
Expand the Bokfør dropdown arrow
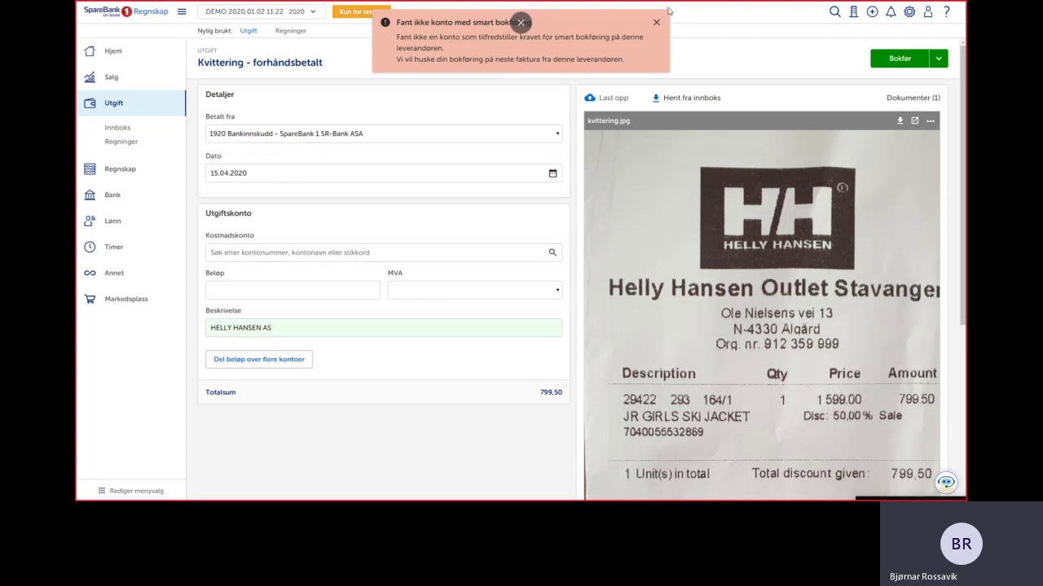(x=939, y=59)
